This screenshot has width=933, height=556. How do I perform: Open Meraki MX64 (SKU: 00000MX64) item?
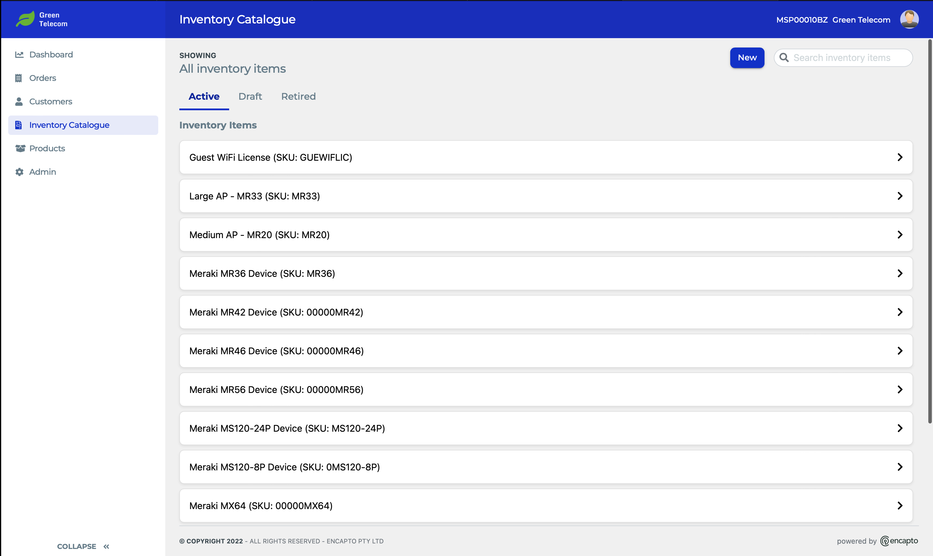(546, 506)
